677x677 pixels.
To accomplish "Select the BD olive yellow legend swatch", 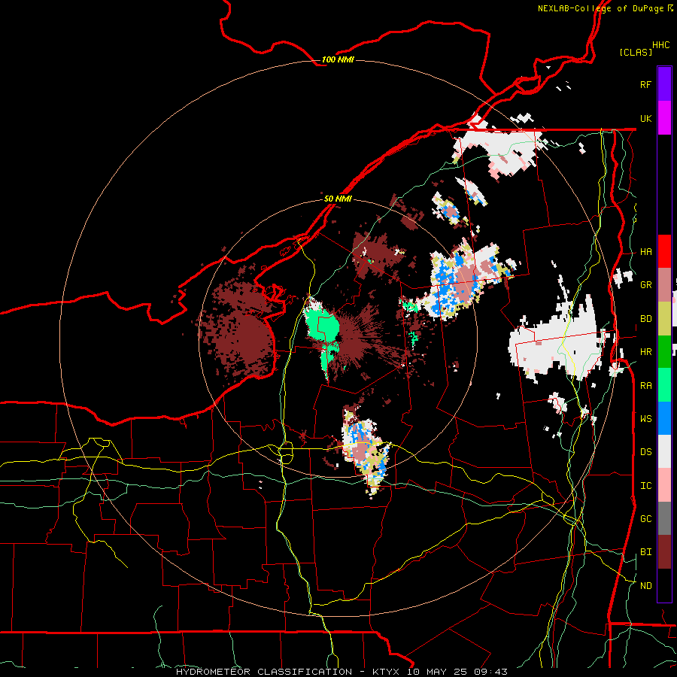I will click(x=664, y=319).
